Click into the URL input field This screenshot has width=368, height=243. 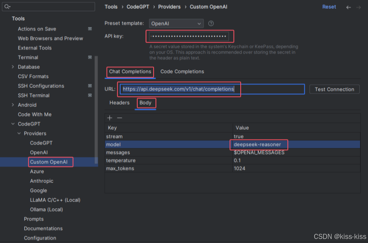click(x=212, y=89)
